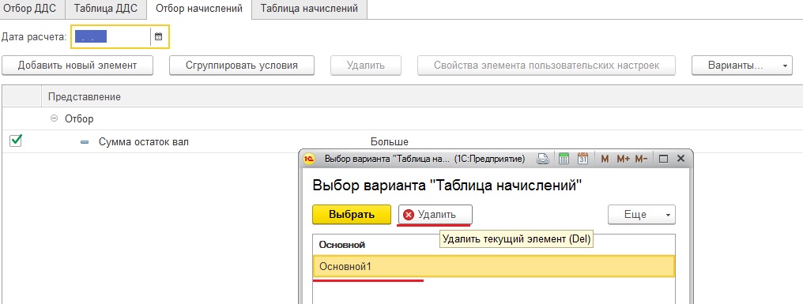The width and height of the screenshot is (803, 304).
Task: Select the Основной variant row
Action: 494,245
